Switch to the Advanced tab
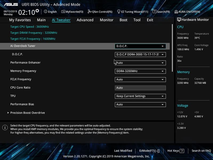The width and height of the screenshot is (213, 160). tap(85, 20)
